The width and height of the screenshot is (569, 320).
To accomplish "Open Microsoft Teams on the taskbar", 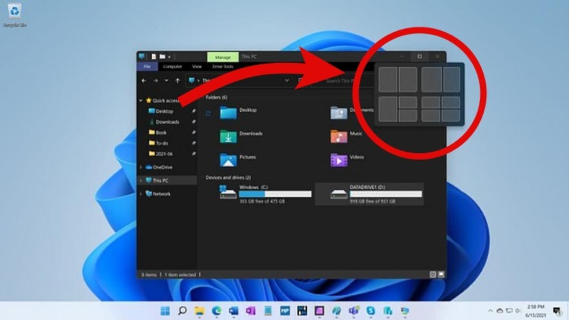I will click(x=353, y=312).
